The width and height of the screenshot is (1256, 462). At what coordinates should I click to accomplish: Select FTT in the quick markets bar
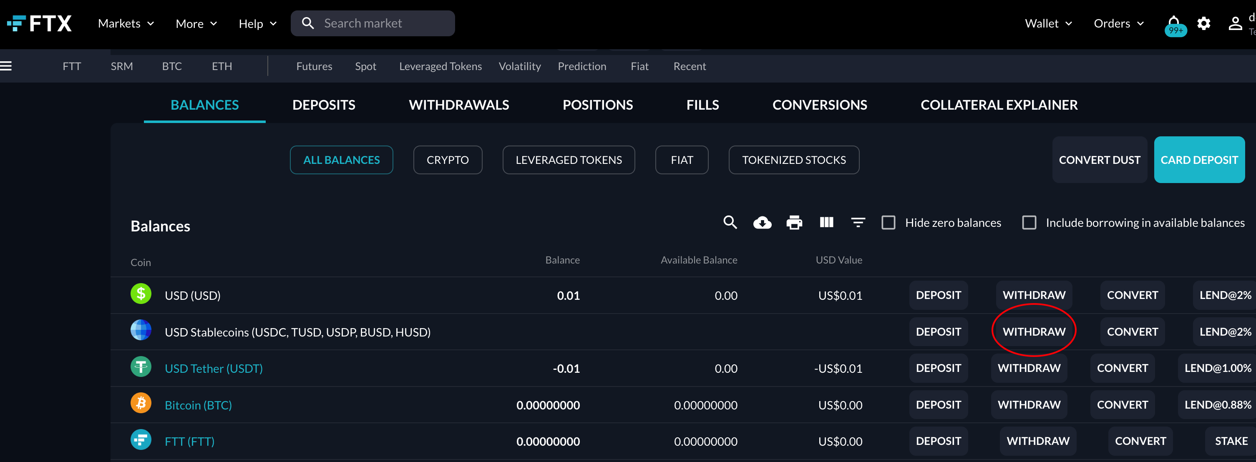(x=72, y=66)
